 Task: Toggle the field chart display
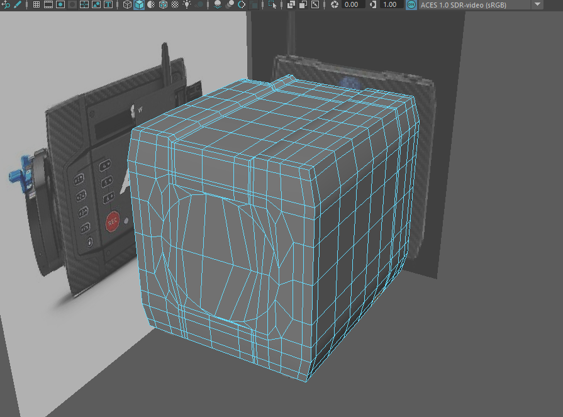click(x=84, y=4)
